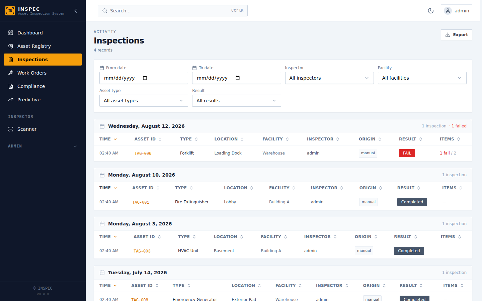Launch the Scanner tool
Viewport: 482px width, 301px height.
43,129
